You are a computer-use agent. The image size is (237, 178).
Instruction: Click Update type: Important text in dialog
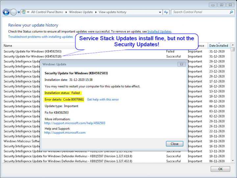[x=61, y=106]
